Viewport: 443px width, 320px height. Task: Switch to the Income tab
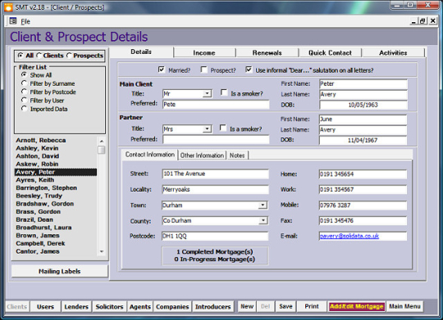(x=204, y=52)
